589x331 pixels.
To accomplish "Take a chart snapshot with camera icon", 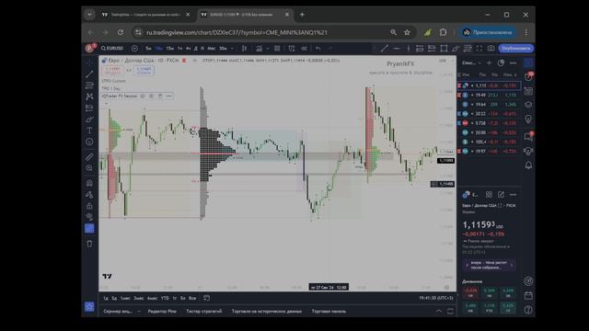I will coord(491,49).
